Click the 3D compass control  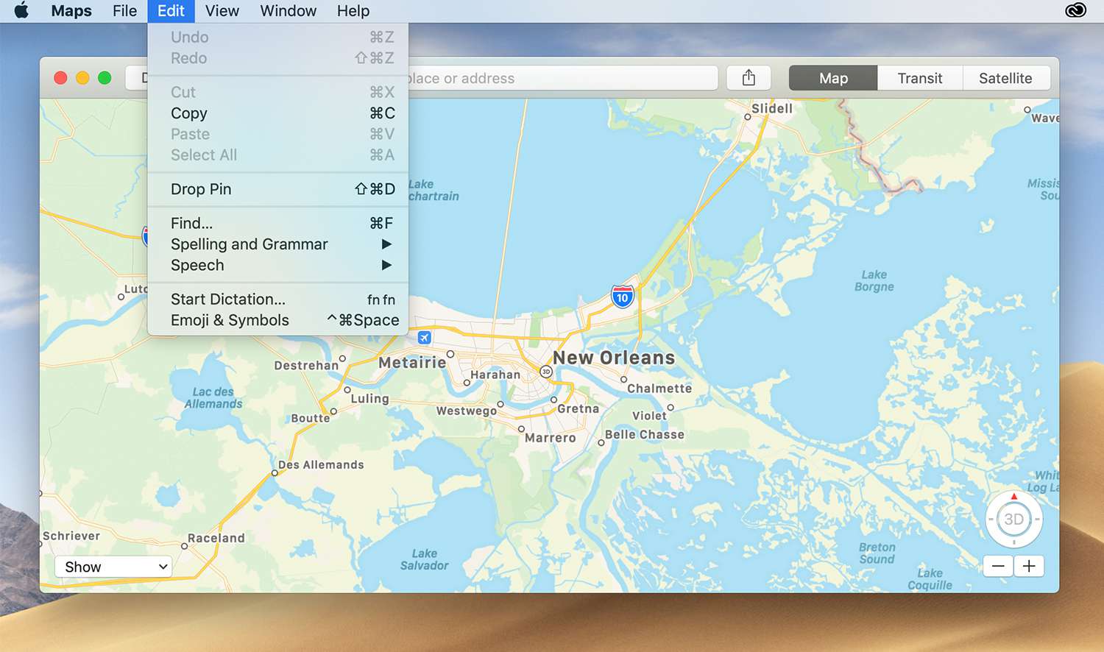[x=1013, y=519]
